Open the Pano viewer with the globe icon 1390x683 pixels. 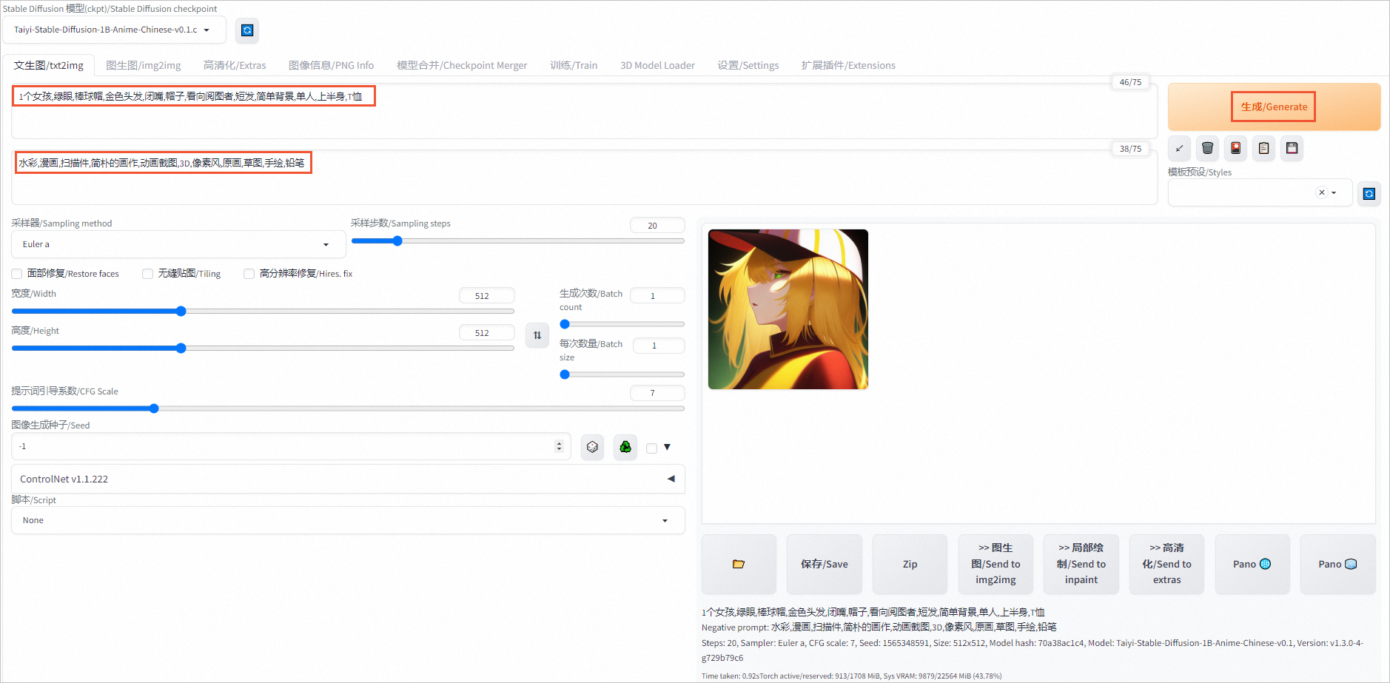pos(1252,564)
